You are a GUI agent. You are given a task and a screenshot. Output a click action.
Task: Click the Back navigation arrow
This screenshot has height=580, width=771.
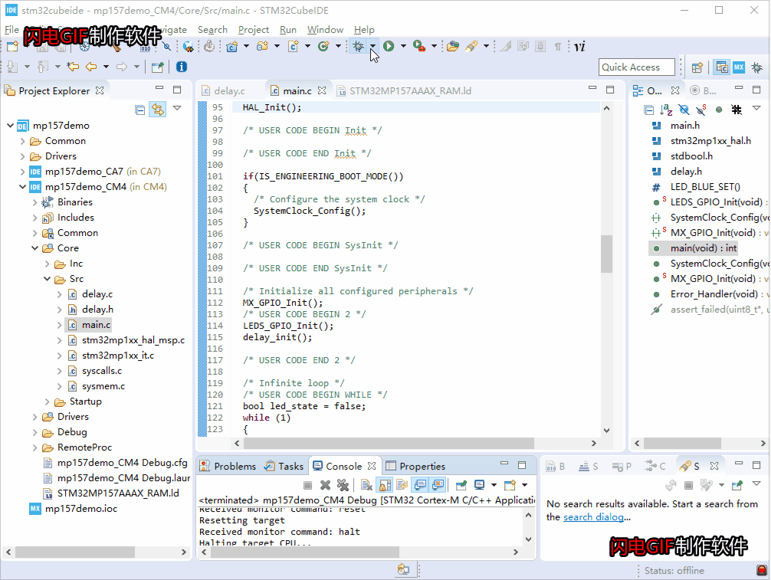[x=91, y=67]
